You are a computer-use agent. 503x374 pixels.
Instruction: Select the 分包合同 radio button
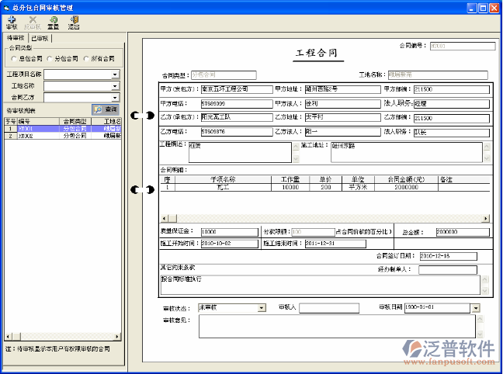(x=50, y=58)
